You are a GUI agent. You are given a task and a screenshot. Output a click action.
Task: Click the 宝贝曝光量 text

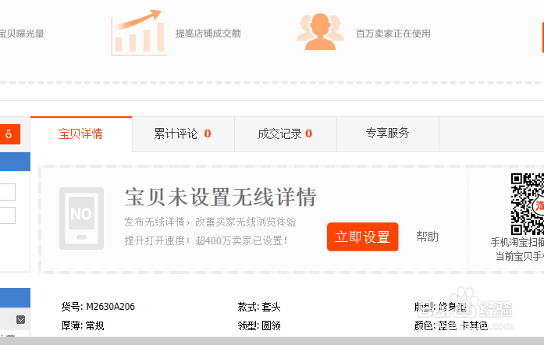coord(22,34)
